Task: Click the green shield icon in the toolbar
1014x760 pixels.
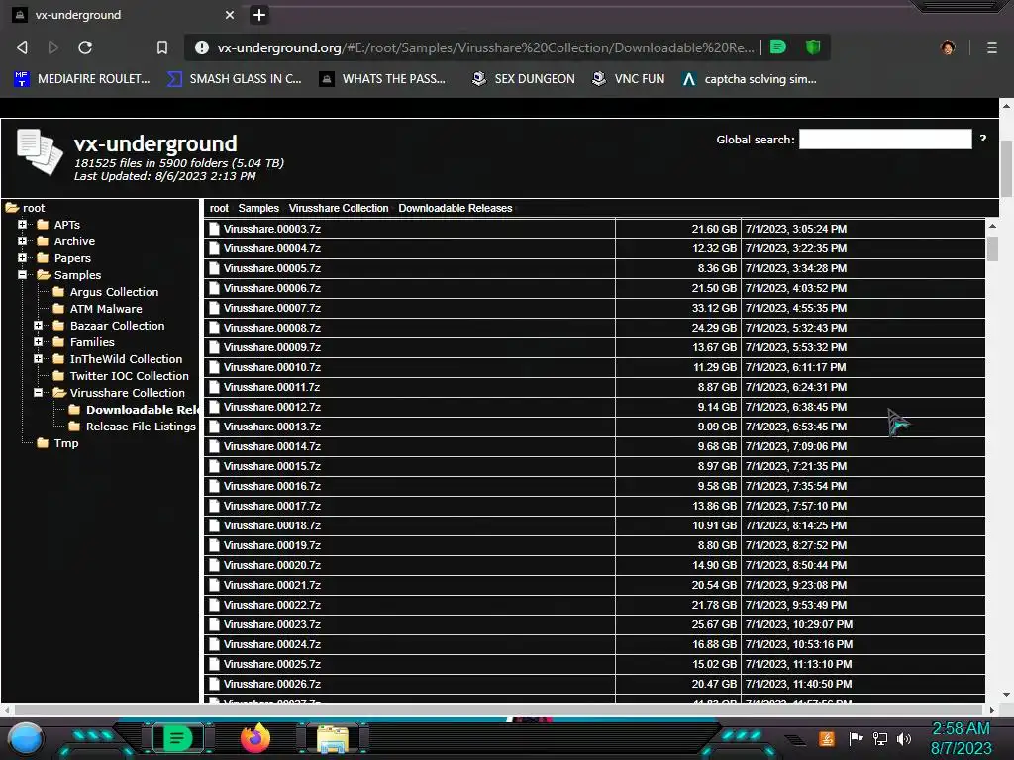Action: coord(813,47)
